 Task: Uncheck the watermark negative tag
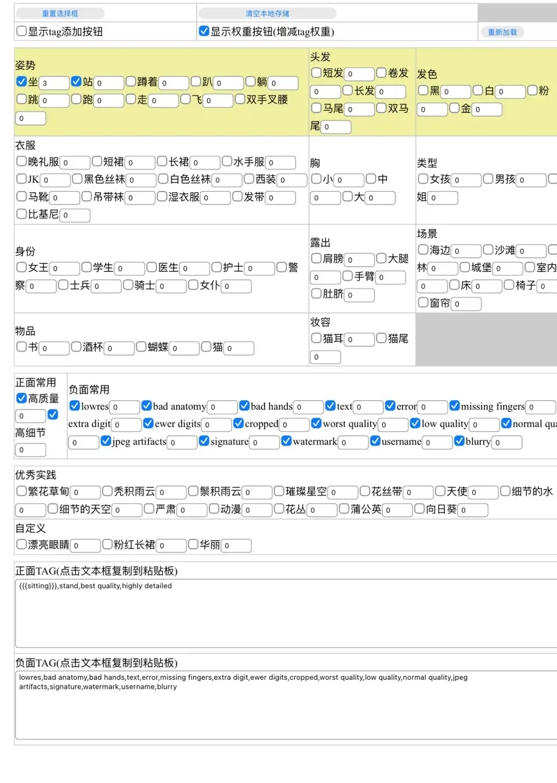coord(286,441)
